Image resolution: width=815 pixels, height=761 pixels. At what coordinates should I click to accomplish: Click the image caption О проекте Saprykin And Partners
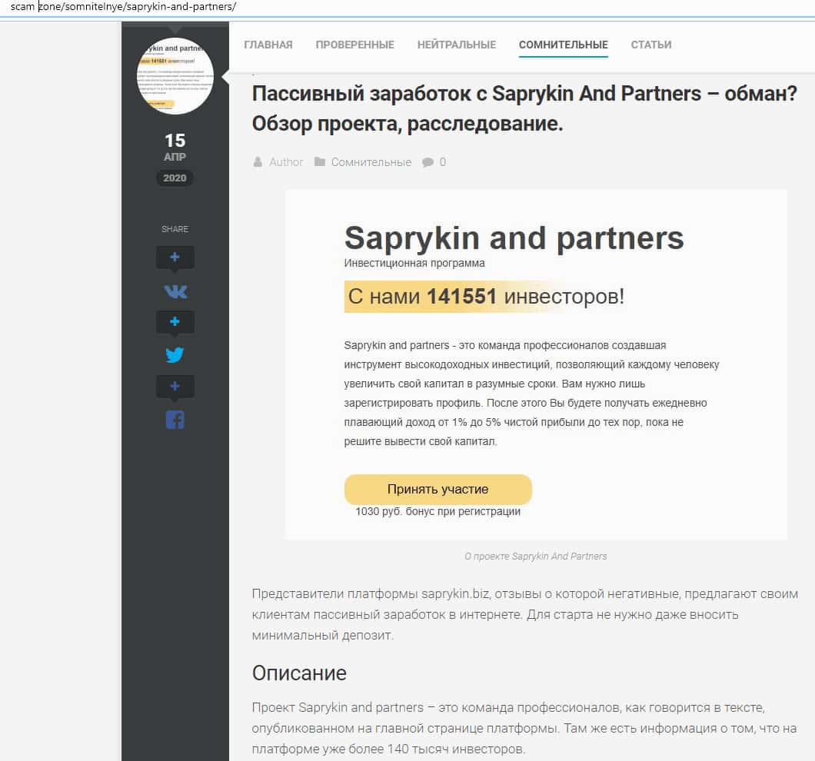[x=535, y=557]
